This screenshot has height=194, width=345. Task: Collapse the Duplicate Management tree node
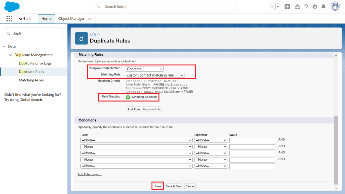click(10, 55)
